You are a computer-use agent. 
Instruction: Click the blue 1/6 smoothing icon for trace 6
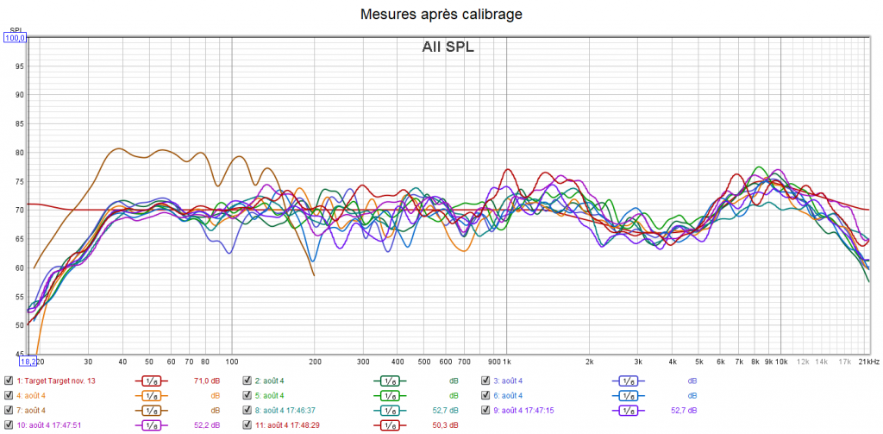tap(629, 395)
